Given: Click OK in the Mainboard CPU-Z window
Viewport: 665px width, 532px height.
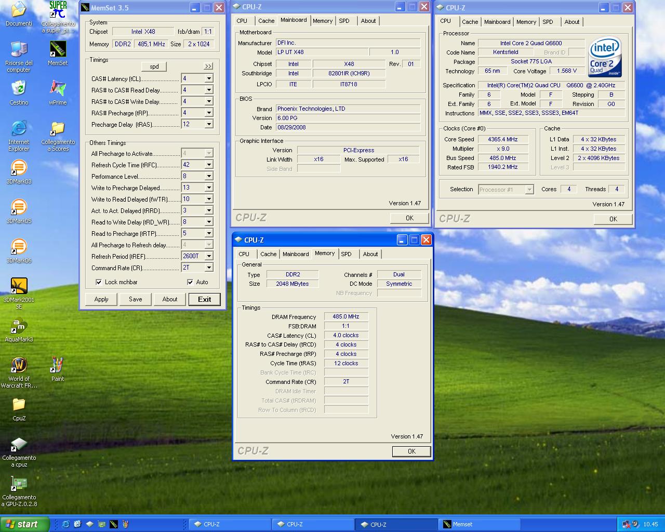Looking at the screenshot, I should (x=409, y=218).
